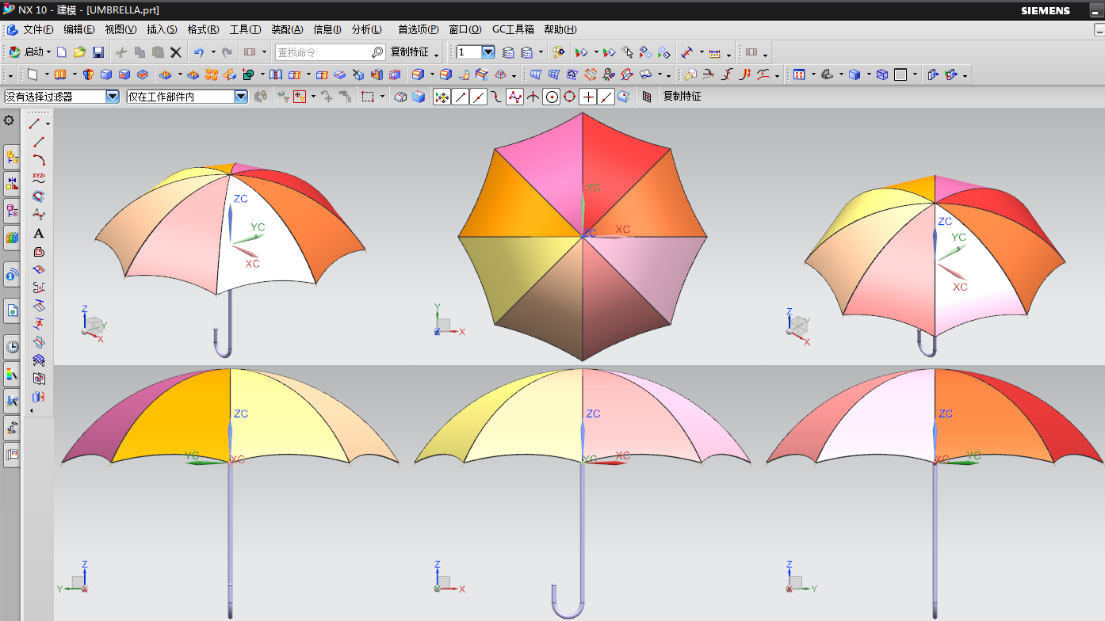The image size is (1105, 621).
Task: Click the Undo arrow icon
Action: click(199, 52)
